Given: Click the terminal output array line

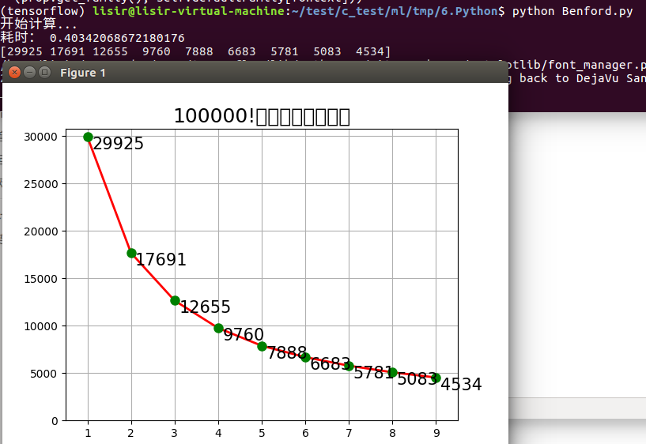Looking at the screenshot, I should (195, 51).
